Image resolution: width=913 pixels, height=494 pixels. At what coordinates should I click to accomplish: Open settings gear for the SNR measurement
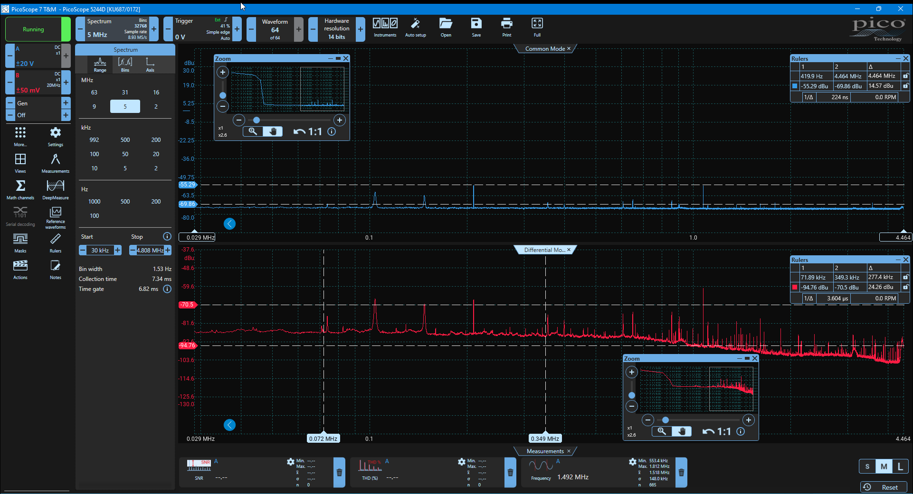coord(290,462)
